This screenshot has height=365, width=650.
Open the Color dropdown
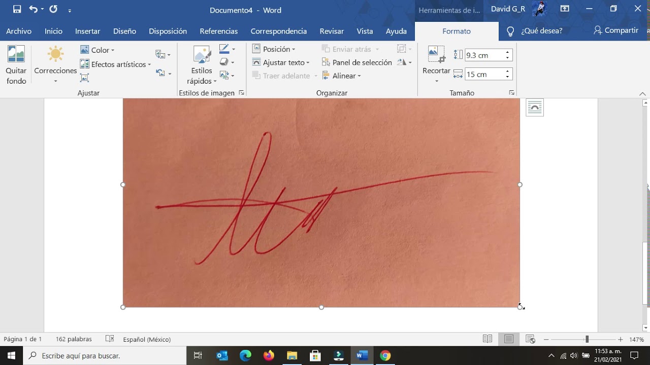point(97,50)
